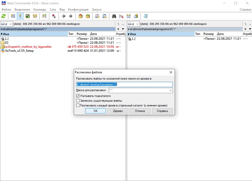The height and width of the screenshot is (181, 252).
Task: Open file search with binoculars icon
Action: (x=114, y=16)
